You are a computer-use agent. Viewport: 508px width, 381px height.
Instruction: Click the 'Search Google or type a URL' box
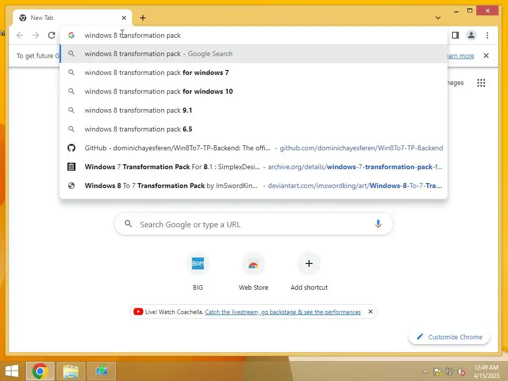coord(254,224)
